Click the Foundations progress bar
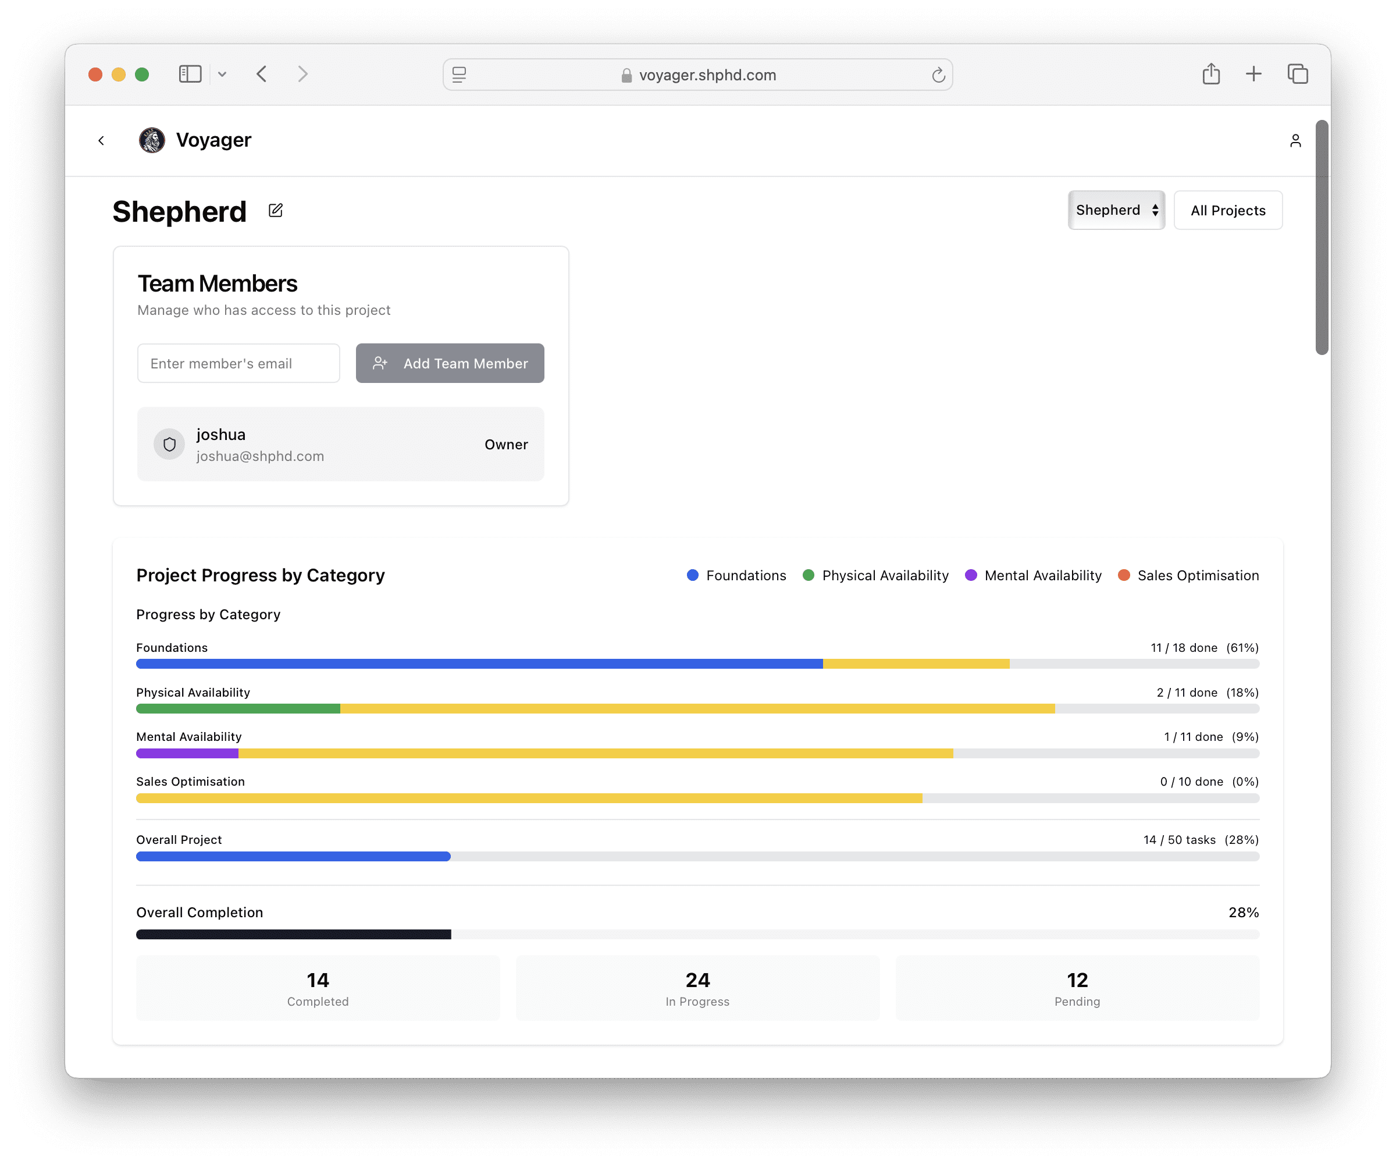Image resolution: width=1396 pixels, height=1164 pixels. pyautogui.click(x=697, y=664)
